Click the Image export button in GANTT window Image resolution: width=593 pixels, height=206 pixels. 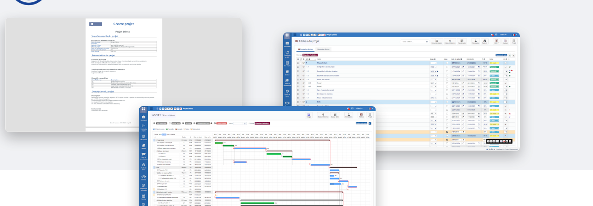coord(308,115)
